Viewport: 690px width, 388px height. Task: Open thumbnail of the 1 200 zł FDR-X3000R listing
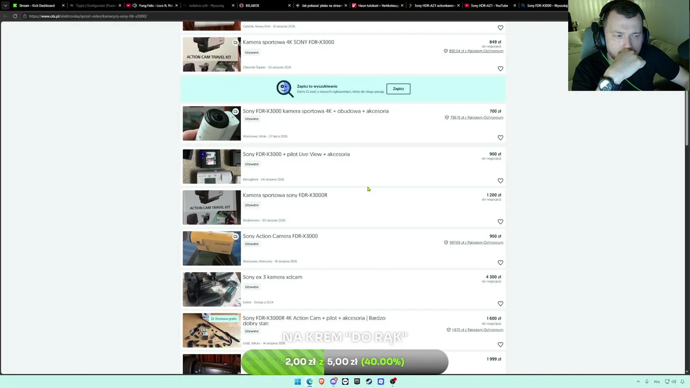[x=212, y=207]
